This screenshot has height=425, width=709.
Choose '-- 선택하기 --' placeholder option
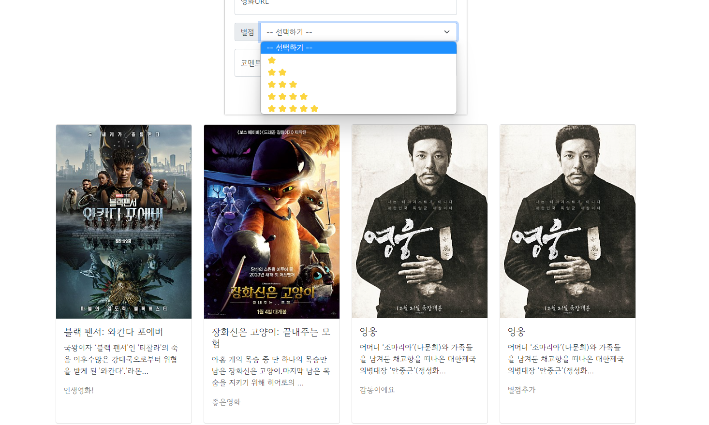[x=358, y=47]
